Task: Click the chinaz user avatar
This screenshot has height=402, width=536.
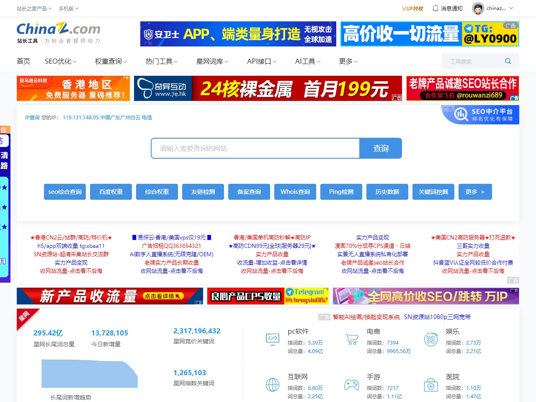Action: tap(479, 8)
